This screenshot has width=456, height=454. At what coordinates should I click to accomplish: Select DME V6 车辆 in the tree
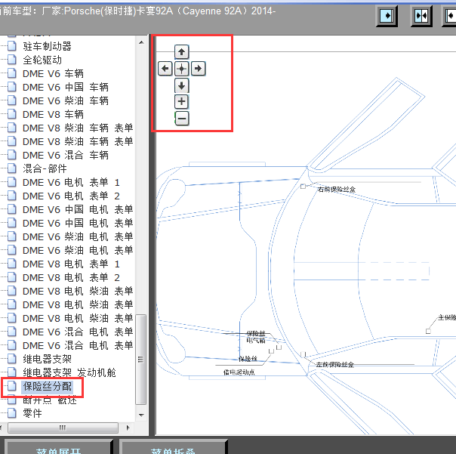point(53,73)
